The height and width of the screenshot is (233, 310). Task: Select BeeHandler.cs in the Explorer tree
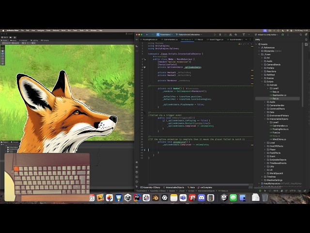(x=278, y=95)
